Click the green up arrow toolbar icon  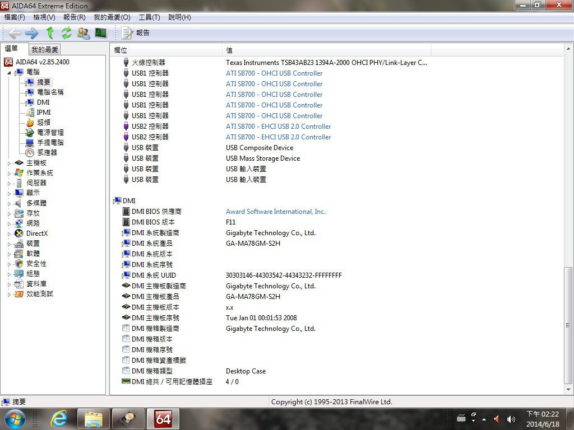pyautogui.click(x=50, y=33)
